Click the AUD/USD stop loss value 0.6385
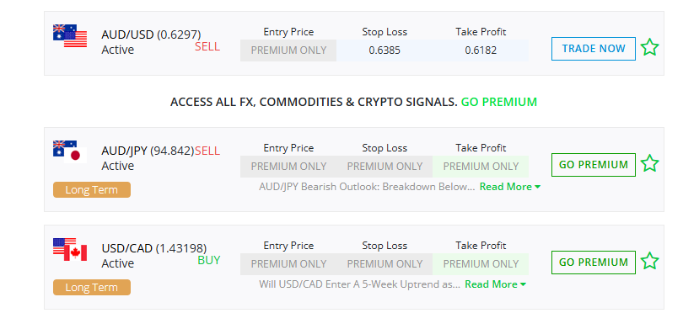Screen dimensions: 683x313 click(385, 50)
